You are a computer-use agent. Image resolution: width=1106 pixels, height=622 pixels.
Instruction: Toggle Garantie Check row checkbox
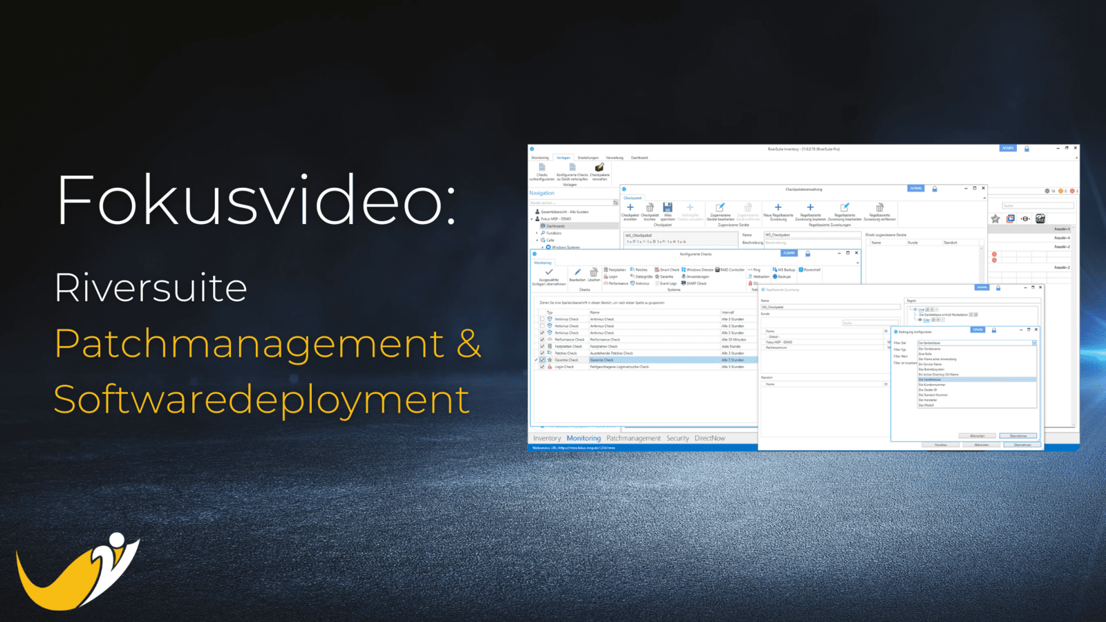point(542,360)
